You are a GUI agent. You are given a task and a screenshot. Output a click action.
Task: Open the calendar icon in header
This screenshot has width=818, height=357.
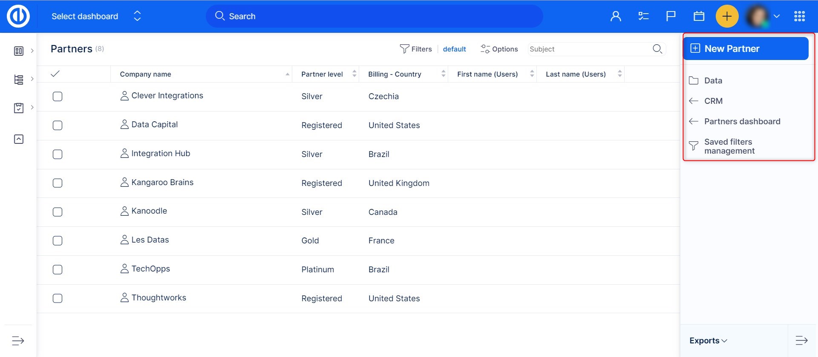(699, 16)
